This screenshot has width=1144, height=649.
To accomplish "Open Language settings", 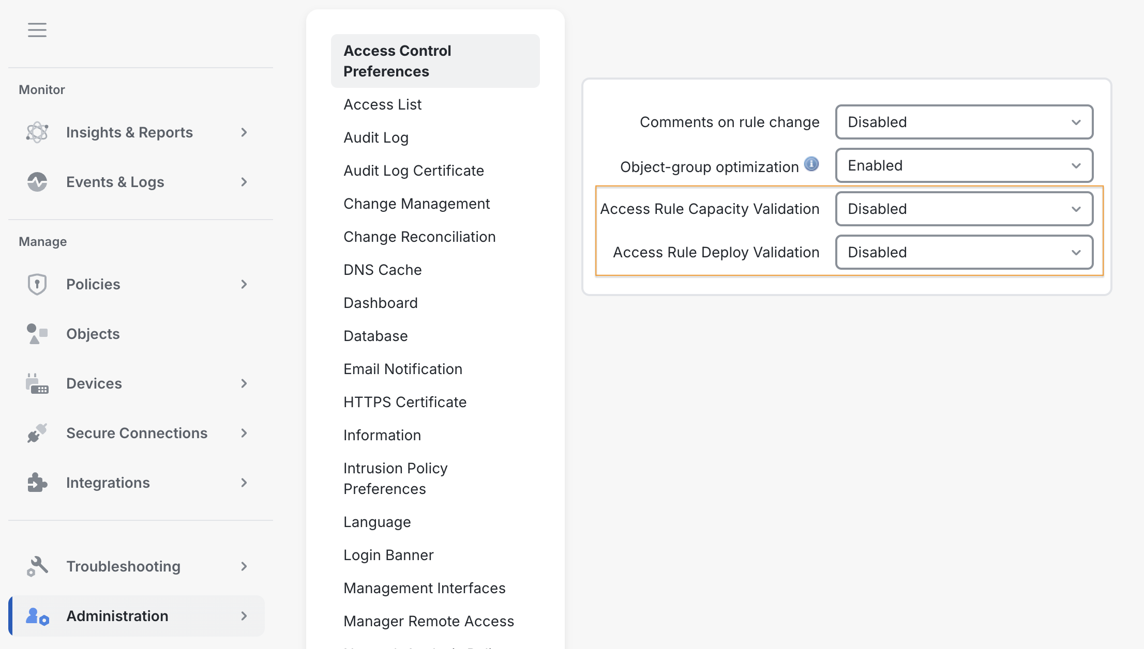I will pyautogui.click(x=377, y=522).
